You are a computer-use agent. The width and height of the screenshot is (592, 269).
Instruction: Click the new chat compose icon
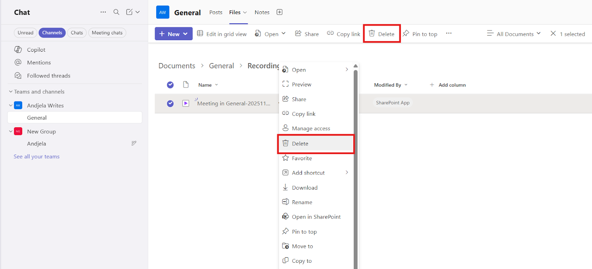(x=129, y=12)
